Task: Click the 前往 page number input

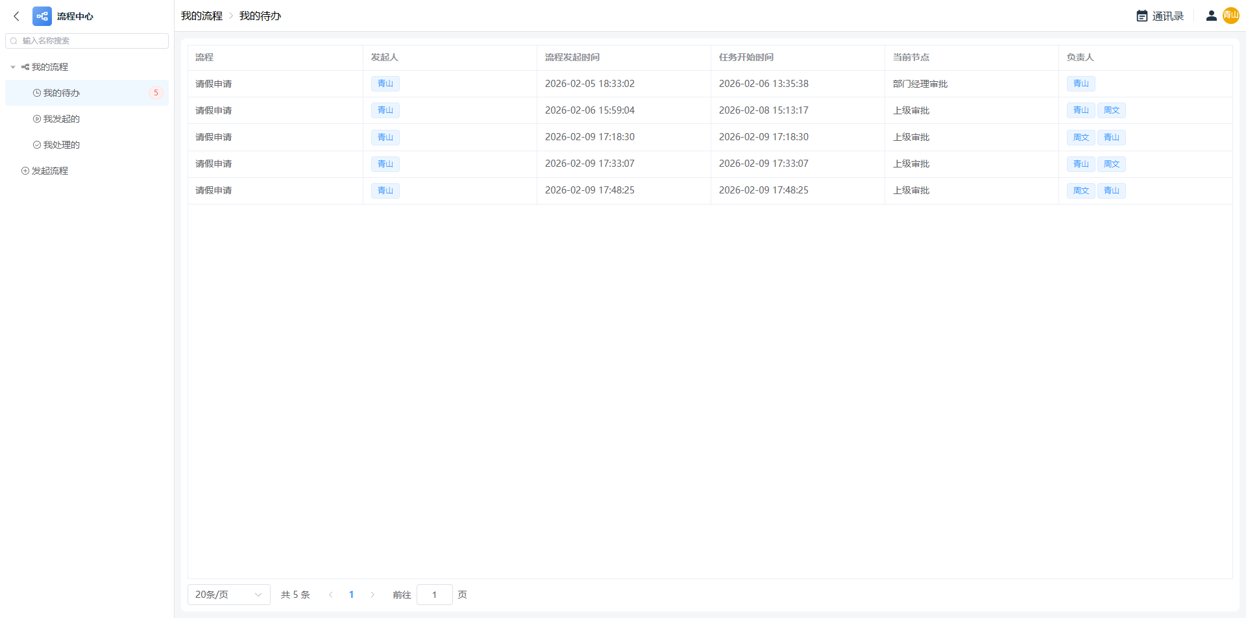Action: [x=434, y=595]
